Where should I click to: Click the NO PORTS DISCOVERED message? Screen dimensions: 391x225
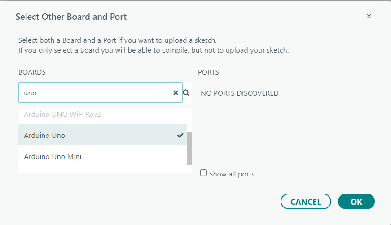(239, 93)
